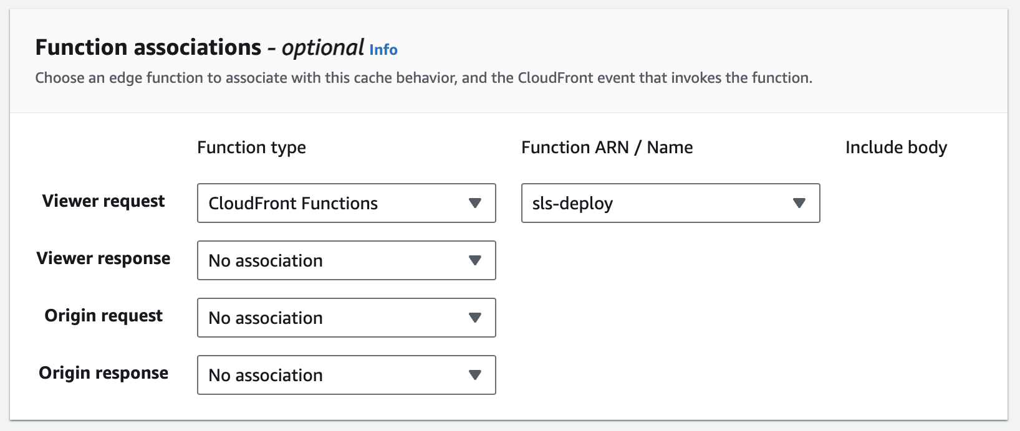Open the Origin response function type dropdown
This screenshot has width=1020, height=431.
[x=347, y=375]
